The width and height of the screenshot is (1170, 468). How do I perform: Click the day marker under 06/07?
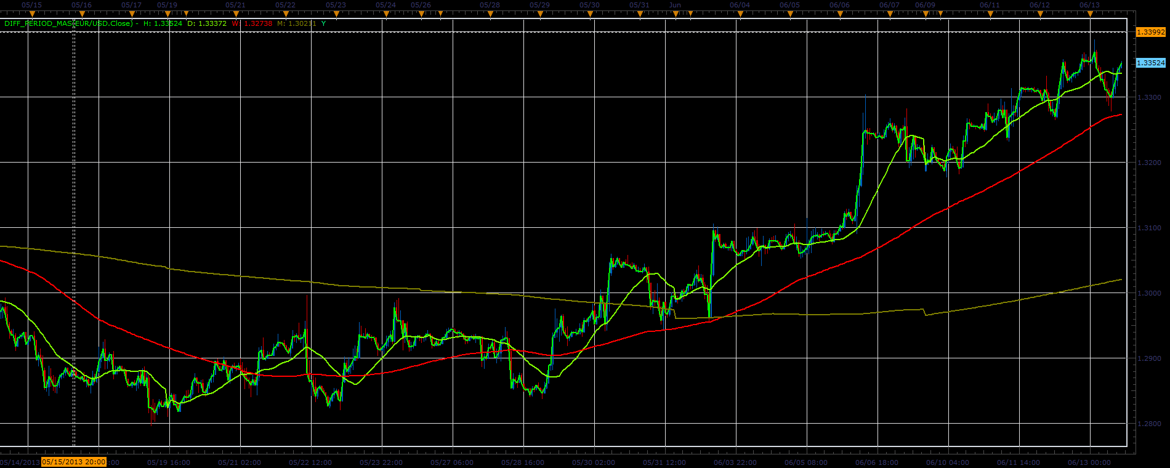[x=889, y=14]
